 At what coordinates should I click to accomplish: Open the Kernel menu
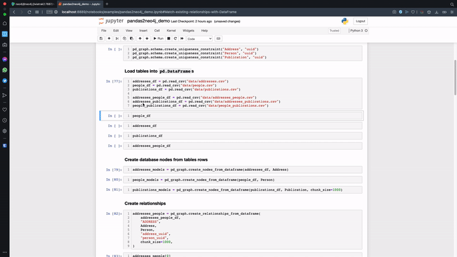point(171,30)
